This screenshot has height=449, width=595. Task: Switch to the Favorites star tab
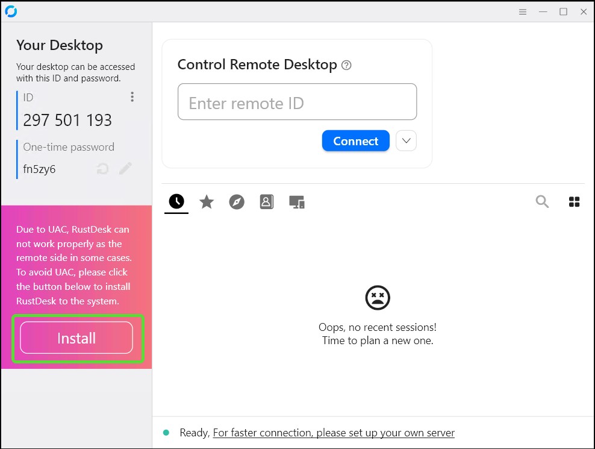(x=207, y=202)
